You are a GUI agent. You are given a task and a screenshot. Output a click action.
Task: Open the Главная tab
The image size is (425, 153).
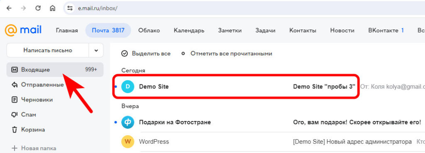[67, 30]
